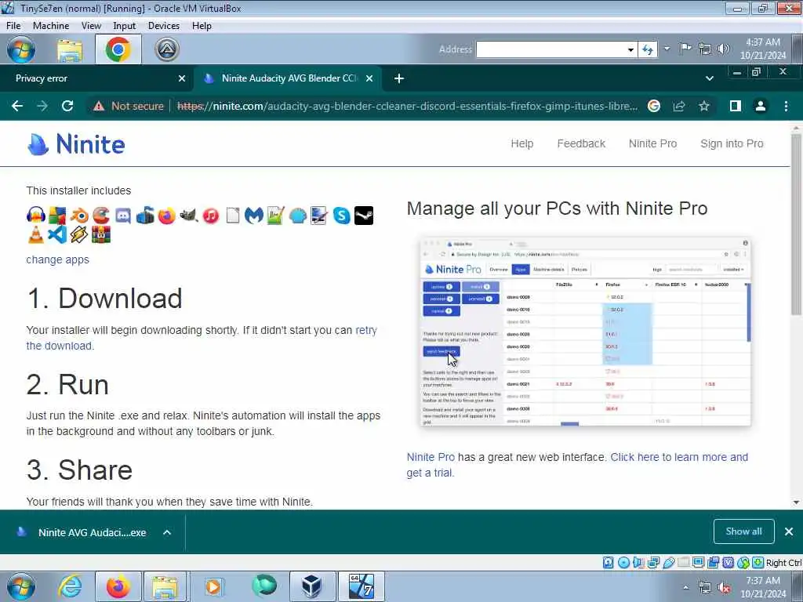The height and width of the screenshot is (602, 803).
Task: Open a new browser tab
Action: click(399, 78)
